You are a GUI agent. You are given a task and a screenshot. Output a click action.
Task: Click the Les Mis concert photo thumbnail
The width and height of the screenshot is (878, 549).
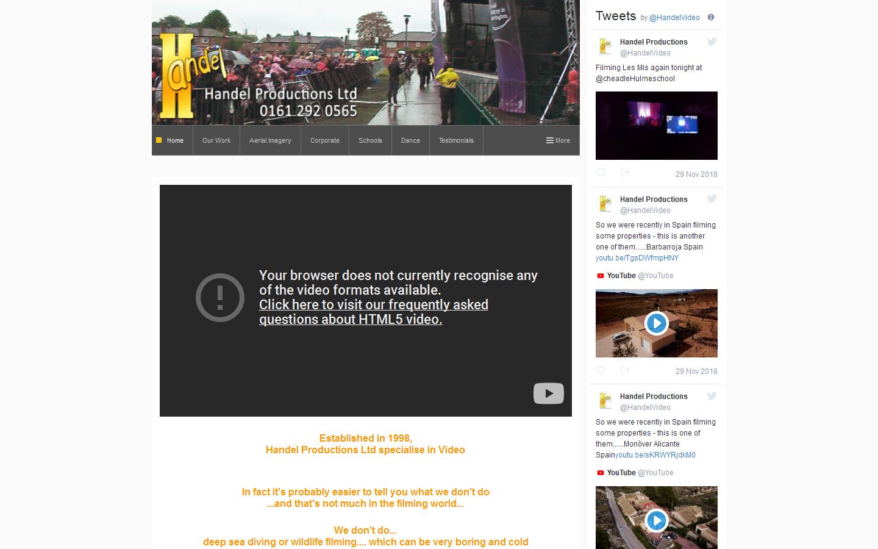[656, 126]
